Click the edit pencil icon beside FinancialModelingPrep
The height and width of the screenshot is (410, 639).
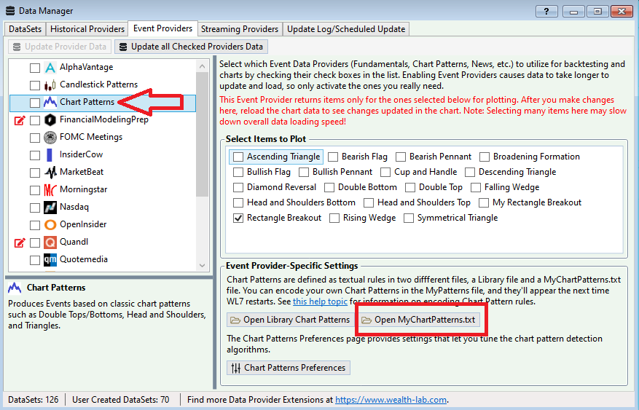[x=20, y=120]
